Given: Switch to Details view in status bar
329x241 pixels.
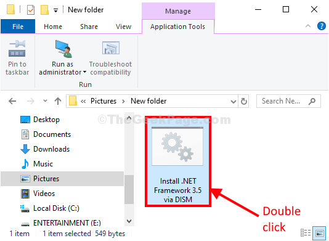Looking at the screenshot, I should [x=306, y=232].
